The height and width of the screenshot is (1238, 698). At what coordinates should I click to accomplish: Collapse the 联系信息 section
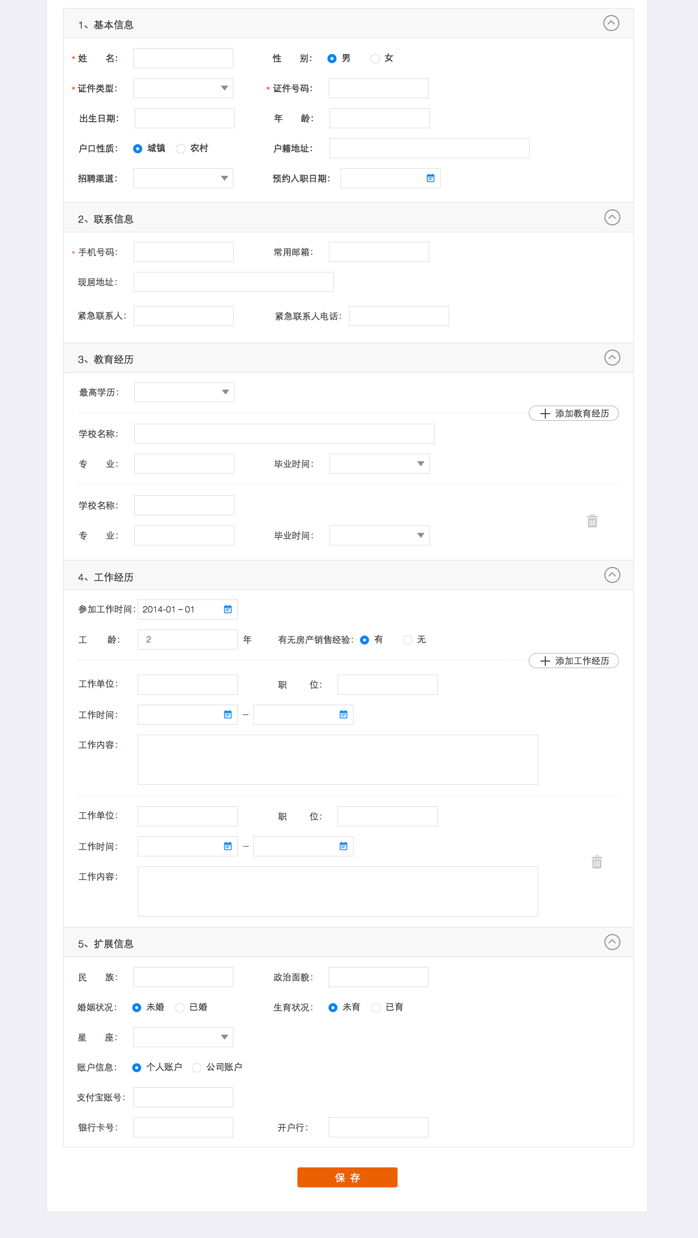[612, 217]
